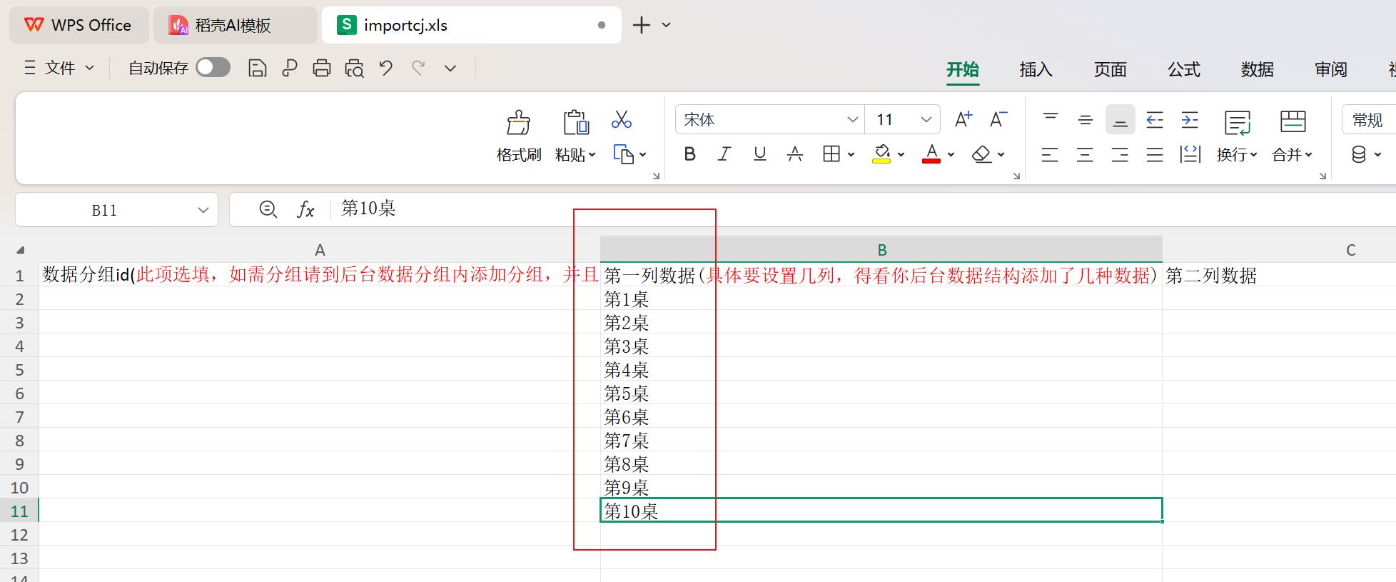Apply the yellow fill color bucket
1396x582 pixels.
[x=882, y=154]
